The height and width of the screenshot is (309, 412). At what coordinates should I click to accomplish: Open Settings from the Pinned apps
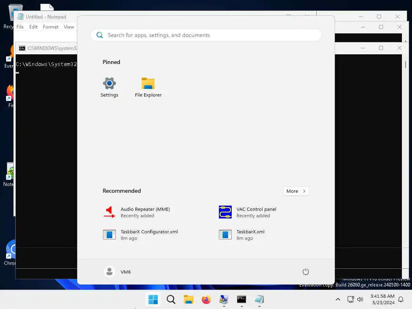pyautogui.click(x=109, y=87)
